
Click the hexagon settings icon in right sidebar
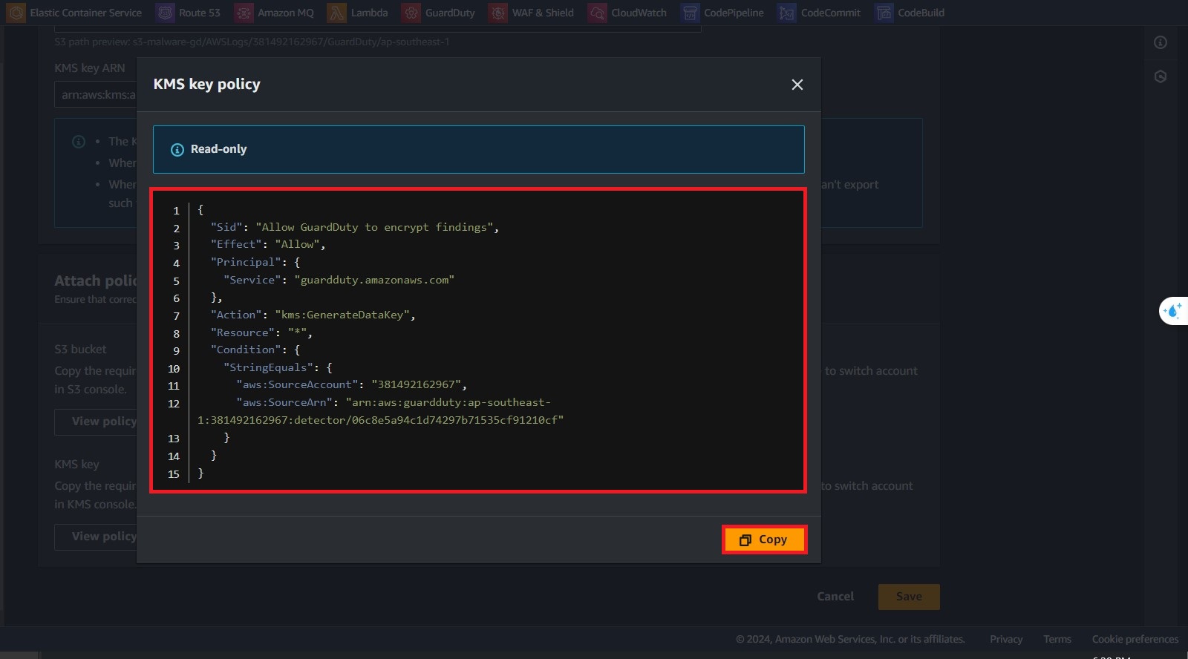[1161, 76]
